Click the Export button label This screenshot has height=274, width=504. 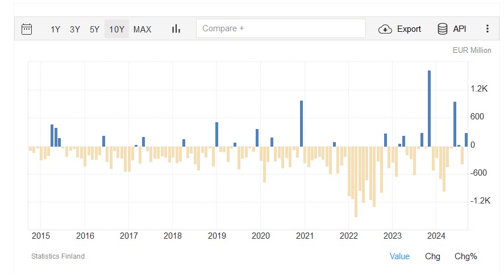pos(409,29)
